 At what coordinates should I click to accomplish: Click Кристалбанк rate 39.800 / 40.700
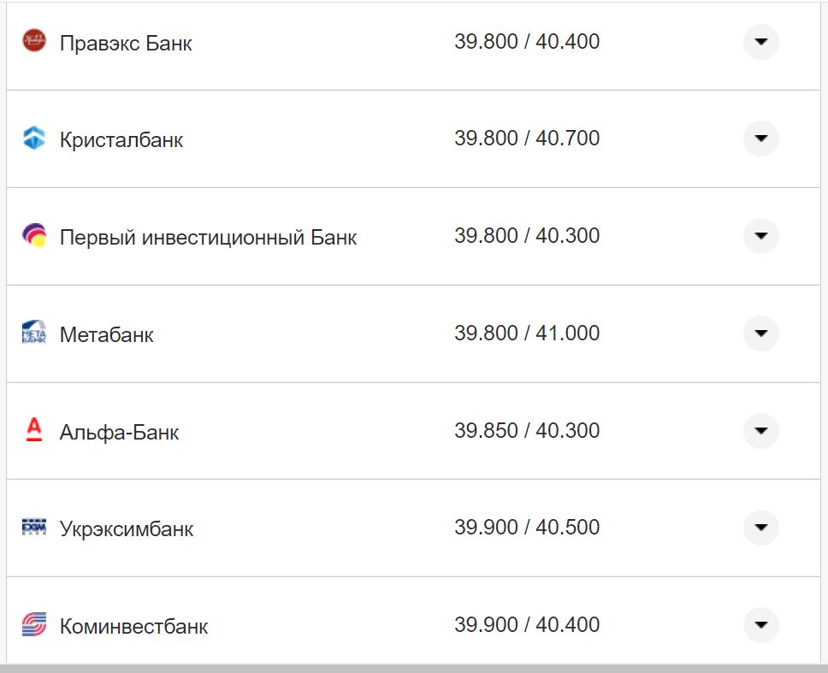click(x=527, y=139)
